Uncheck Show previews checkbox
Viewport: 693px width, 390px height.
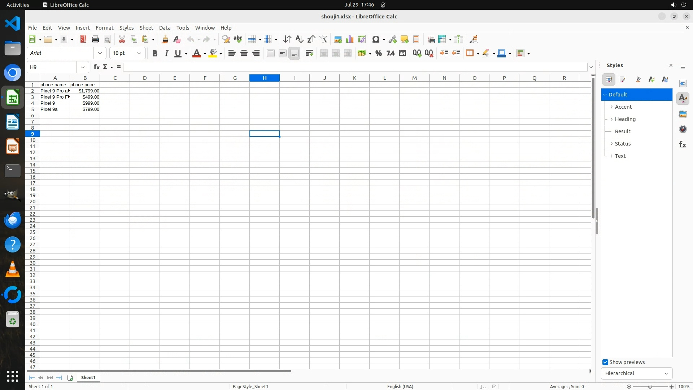coord(605,362)
